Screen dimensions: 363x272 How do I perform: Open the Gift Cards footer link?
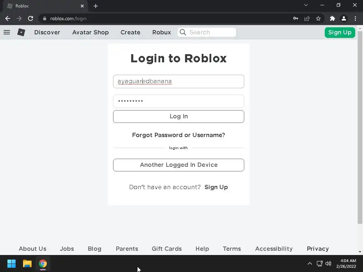coord(167,249)
